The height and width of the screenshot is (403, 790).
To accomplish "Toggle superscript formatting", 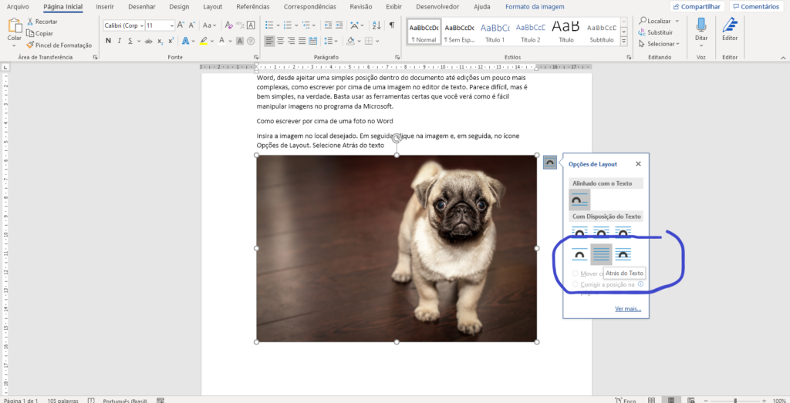I will (x=171, y=41).
